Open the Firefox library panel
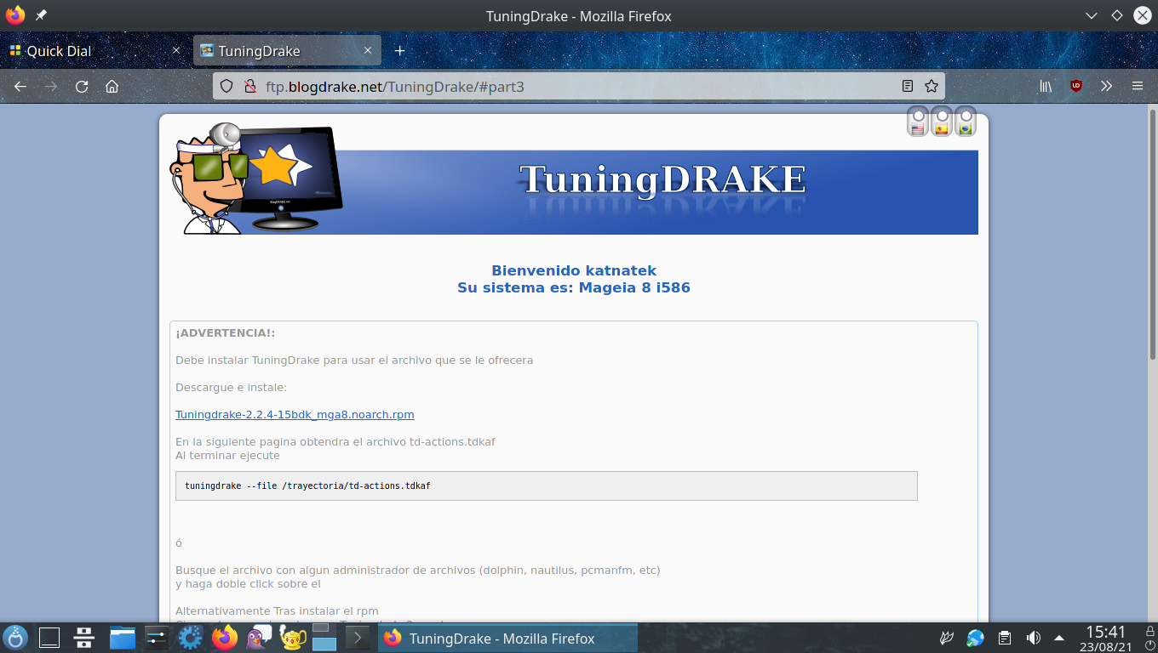The image size is (1158, 653). point(1046,86)
